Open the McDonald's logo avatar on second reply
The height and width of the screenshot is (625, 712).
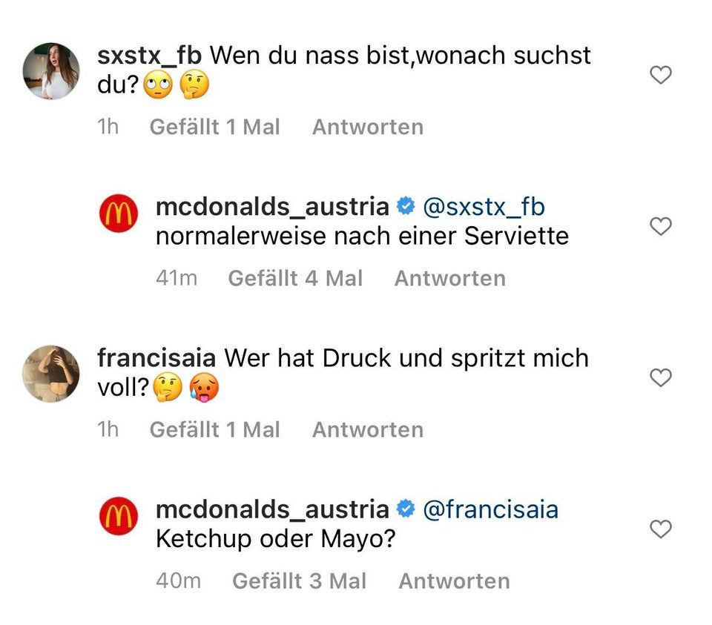(x=118, y=515)
